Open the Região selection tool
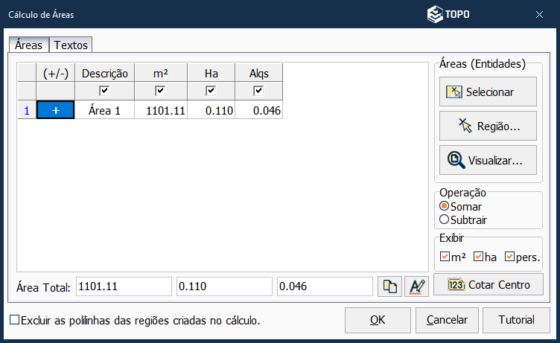Viewport: 560px width, 343px height. coord(488,126)
